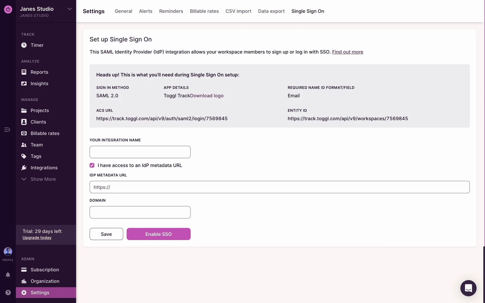
Task: Click the Toggl power logo icon
Action: pyautogui.click(x=8, y=9)
